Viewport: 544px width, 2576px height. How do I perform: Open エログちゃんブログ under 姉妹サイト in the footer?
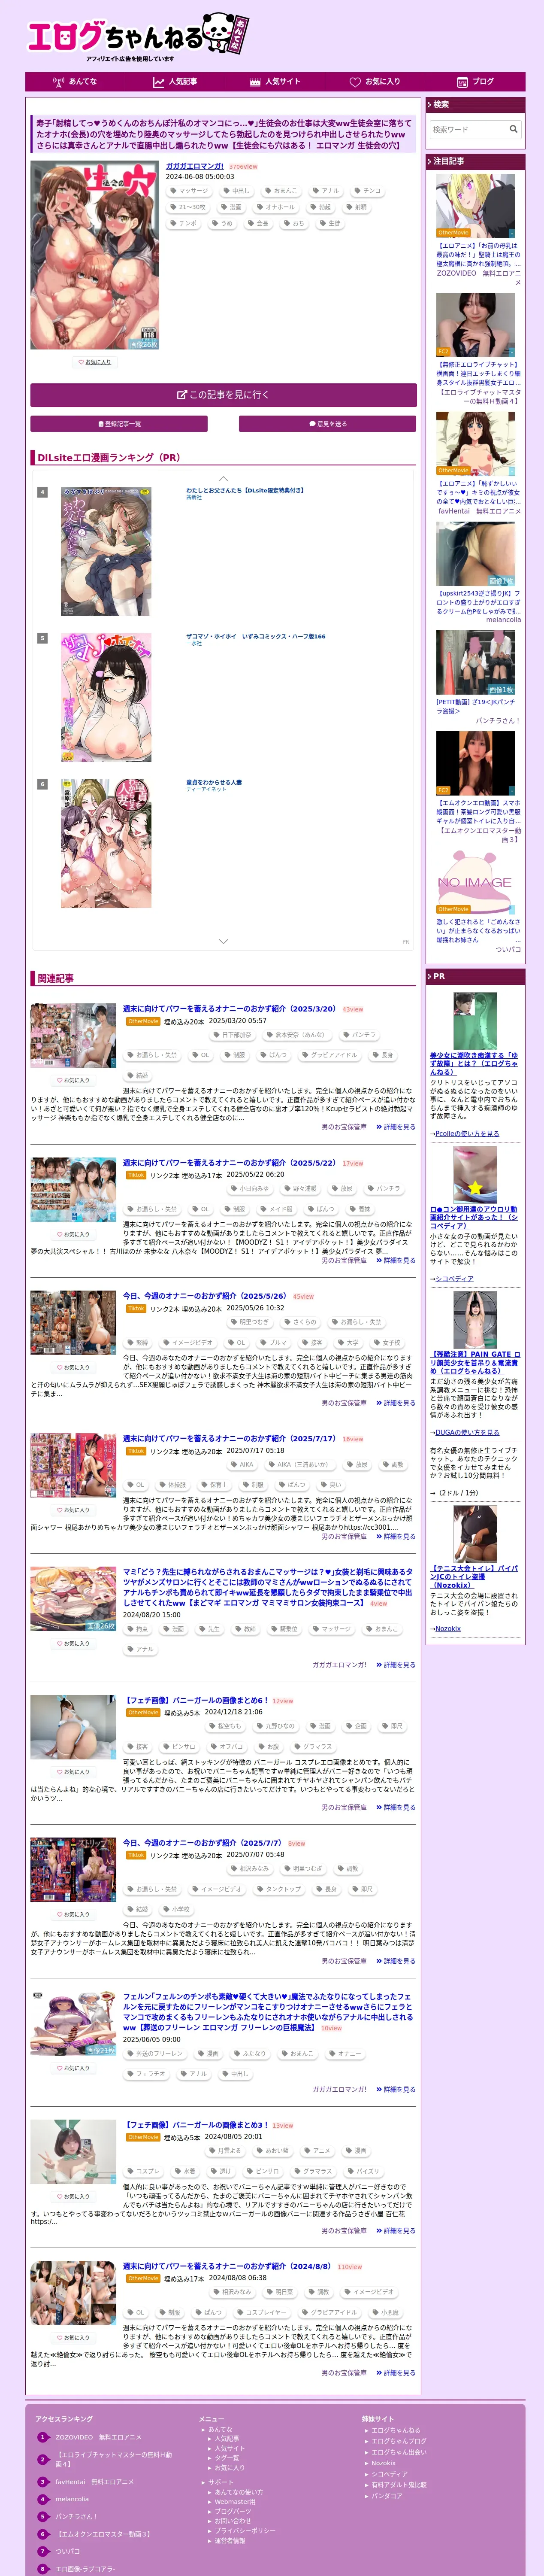click(398, 2441)
